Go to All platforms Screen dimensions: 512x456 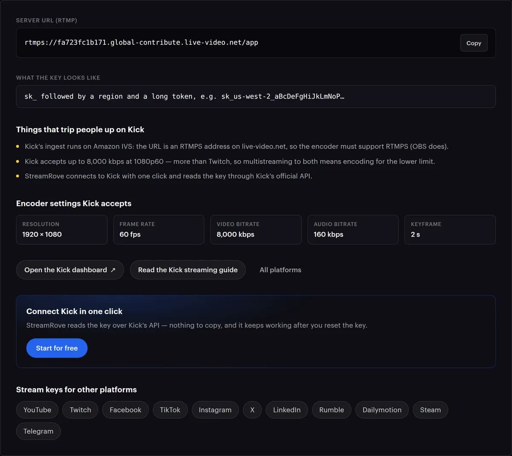tap(280, 270)
